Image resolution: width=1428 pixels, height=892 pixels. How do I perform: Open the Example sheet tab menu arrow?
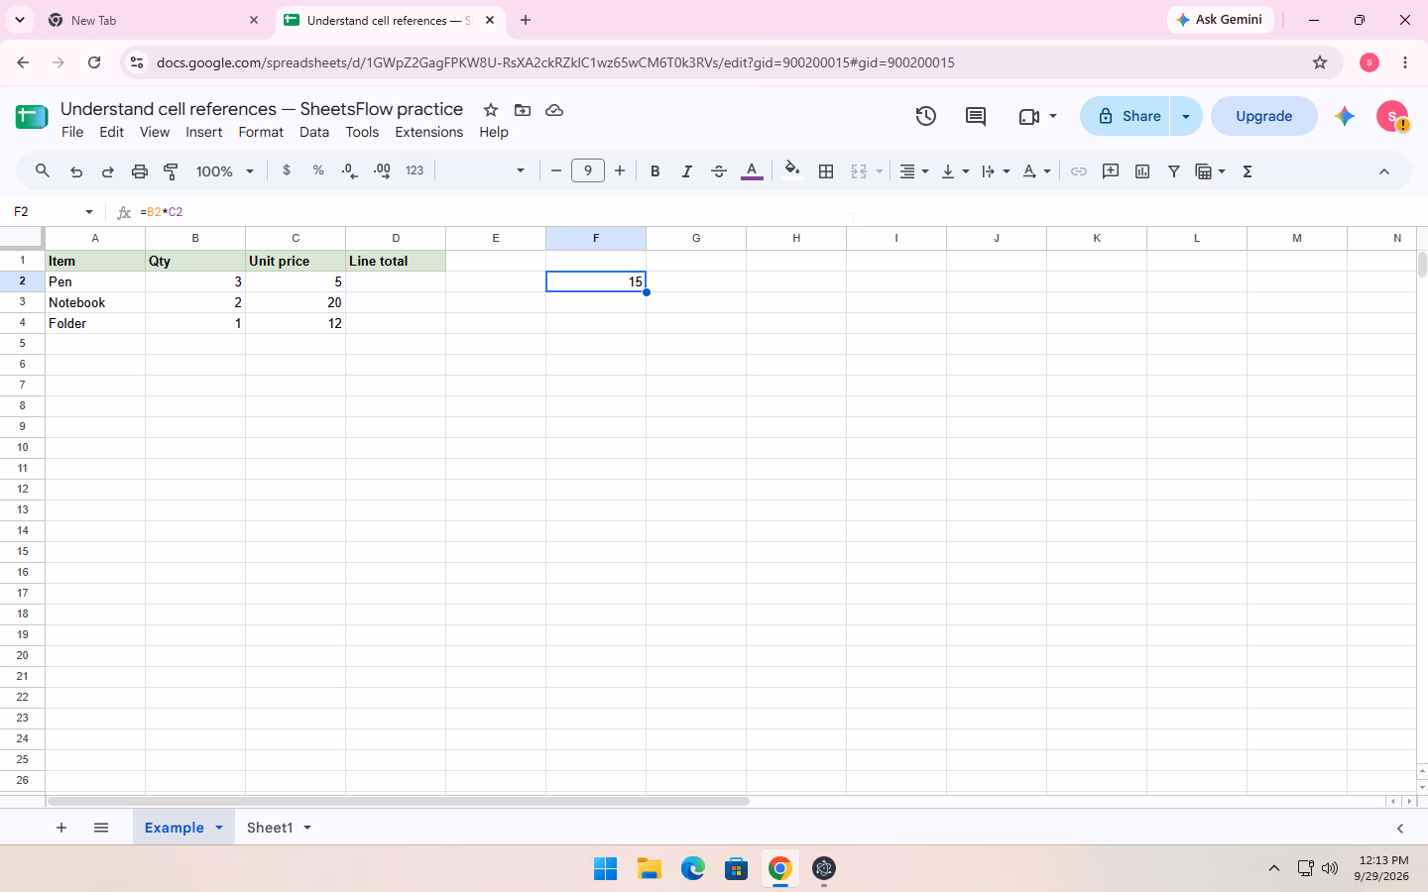pos(219,828)
